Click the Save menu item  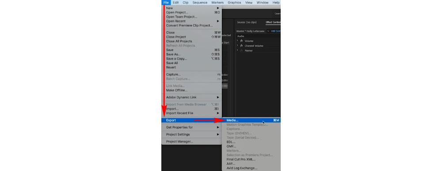coord(192,50)
